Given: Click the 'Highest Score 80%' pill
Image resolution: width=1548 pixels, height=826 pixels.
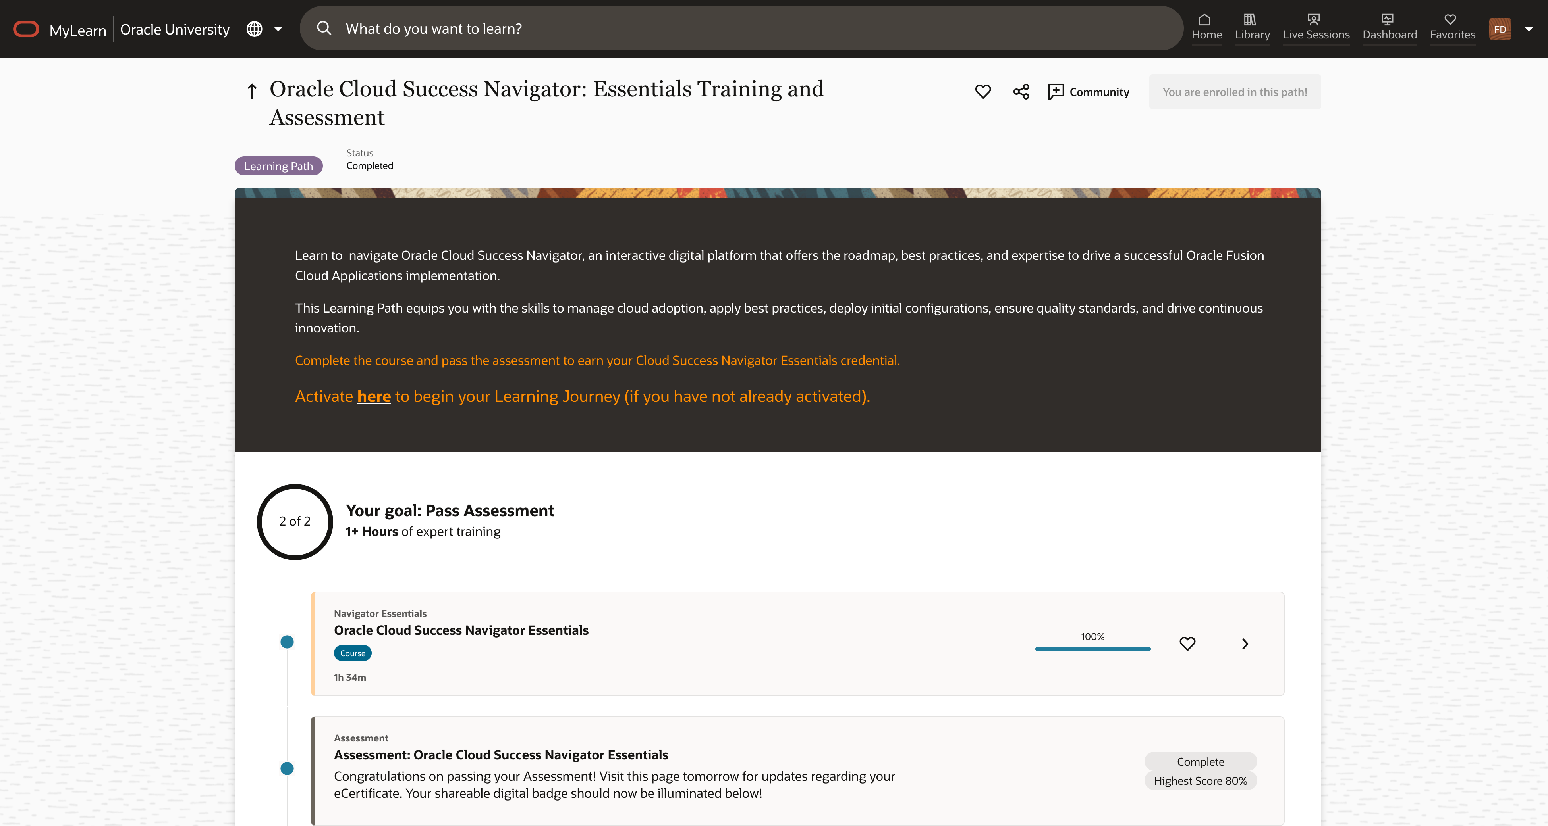Looking at the screenshot, I should (1200, 781).
